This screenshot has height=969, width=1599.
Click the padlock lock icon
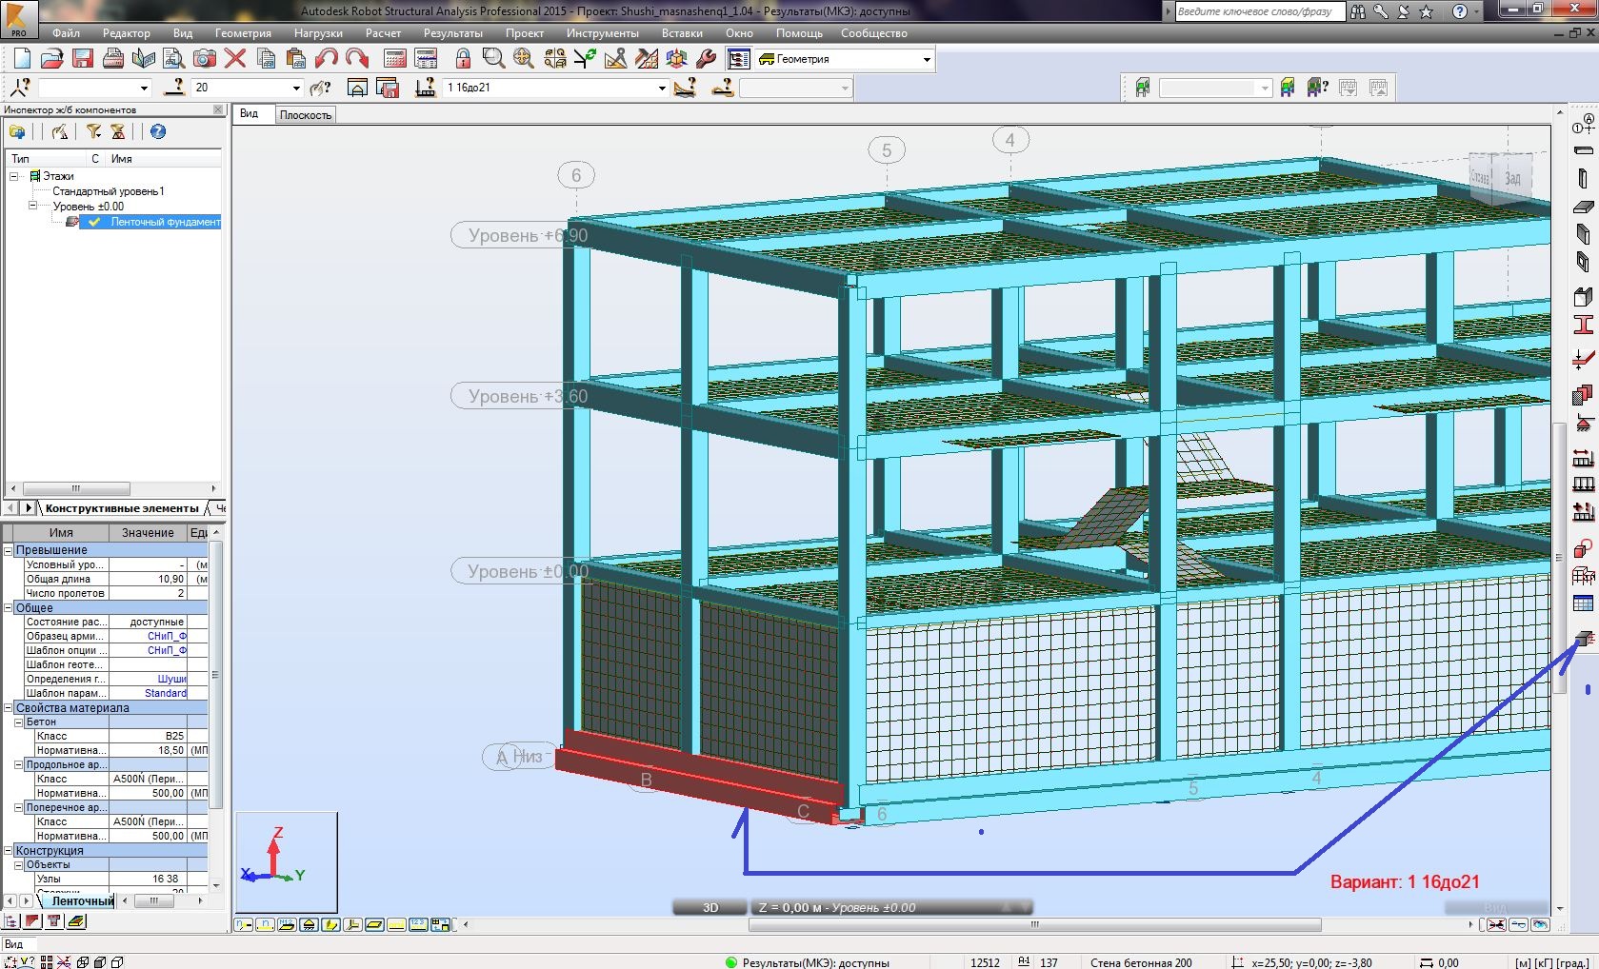463,59
